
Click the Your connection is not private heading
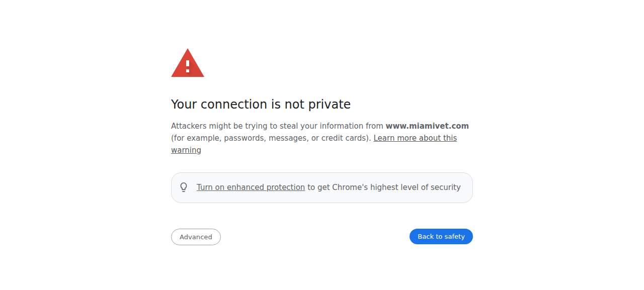coord(261,104)
